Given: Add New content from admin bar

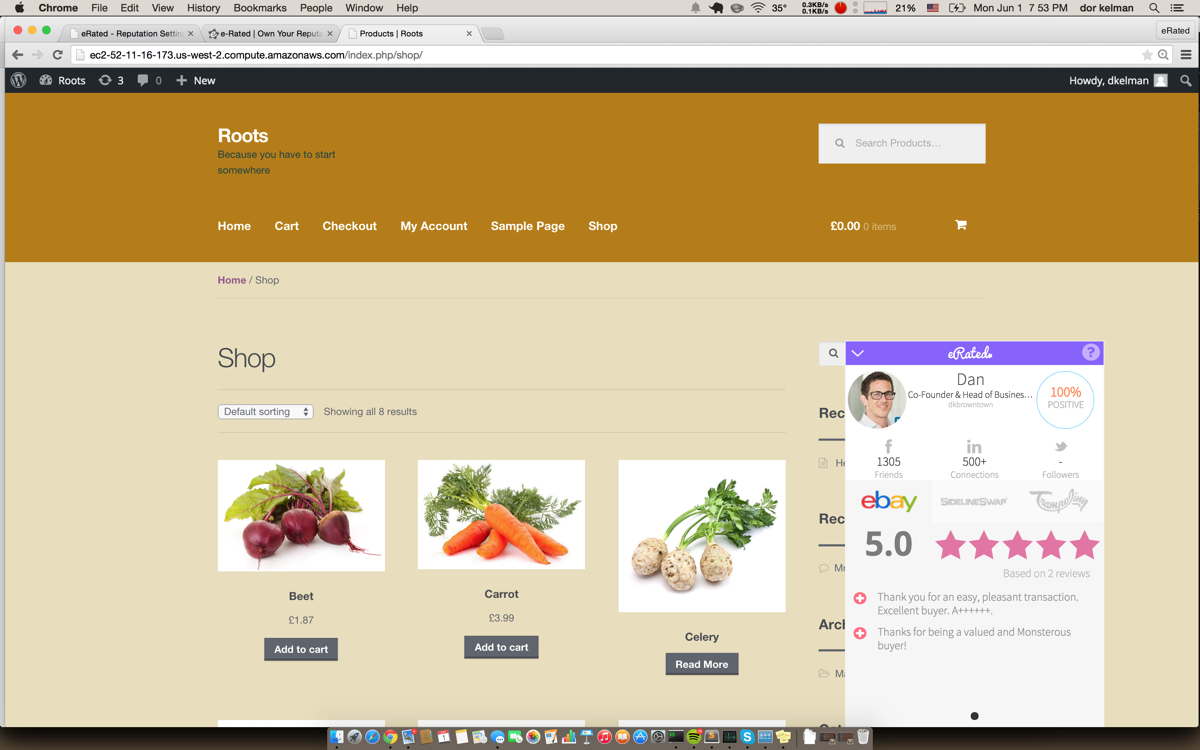Looking at the screenshot, I should point(196,80).
